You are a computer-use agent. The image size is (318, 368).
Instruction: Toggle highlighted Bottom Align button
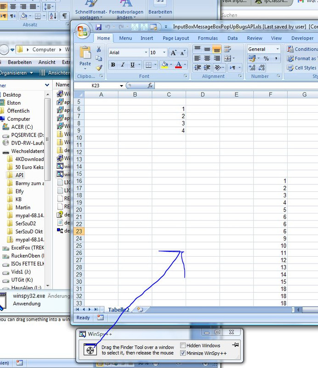tap(217, 49)
